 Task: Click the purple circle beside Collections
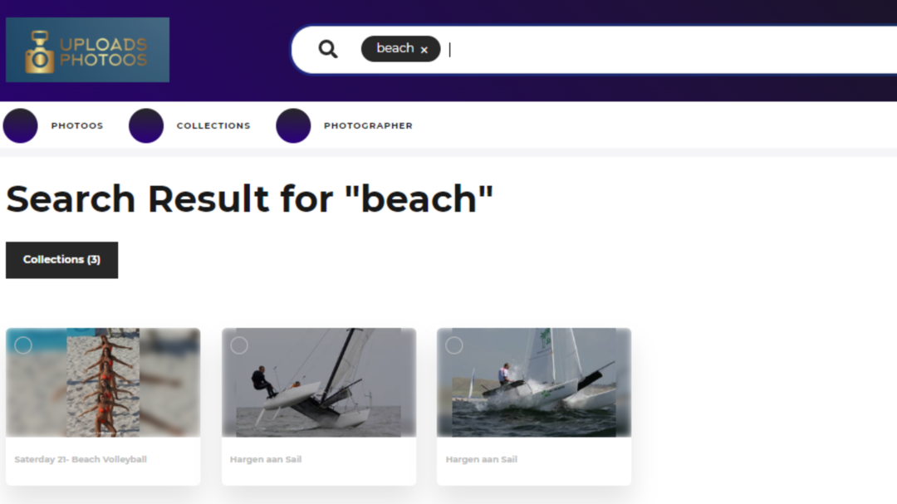click(146, 125)
